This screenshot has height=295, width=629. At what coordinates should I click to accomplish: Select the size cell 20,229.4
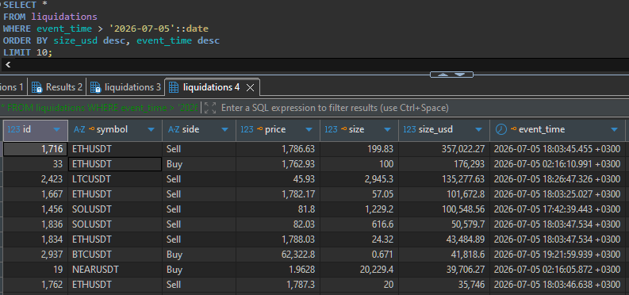359,270
